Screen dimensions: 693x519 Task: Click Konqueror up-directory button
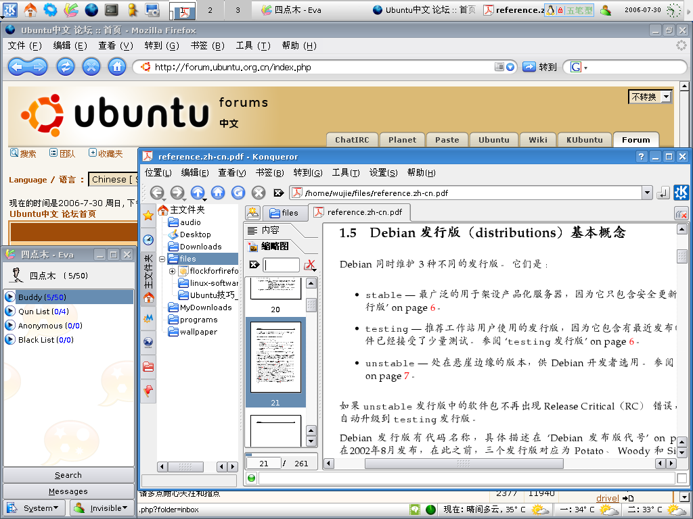point(198,193)
